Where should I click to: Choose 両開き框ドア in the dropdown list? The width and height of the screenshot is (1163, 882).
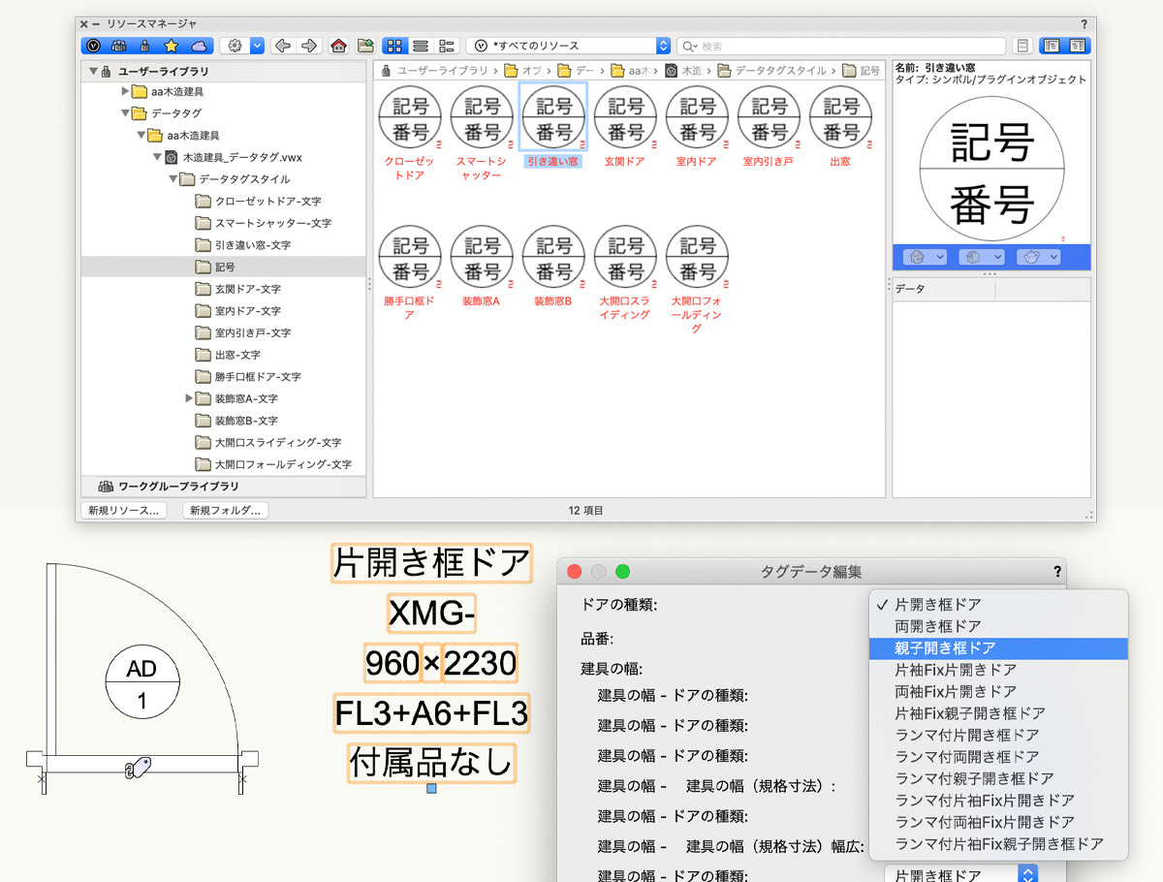pos(999,626)
